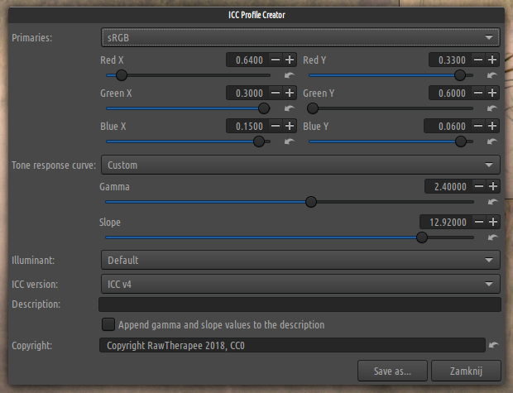The height and width of the screenshot is (393, 513).
Task: Open the Primaries sRGB dropdown
Action: tap(300, 37)
